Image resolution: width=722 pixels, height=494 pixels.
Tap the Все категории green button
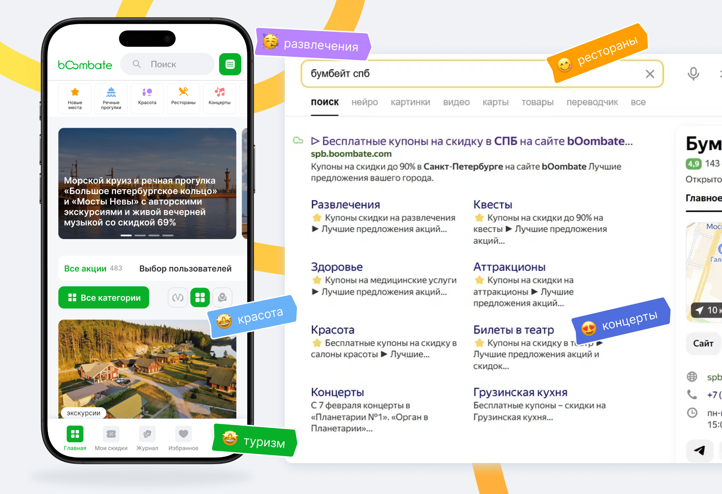click(x=104, y=298)
